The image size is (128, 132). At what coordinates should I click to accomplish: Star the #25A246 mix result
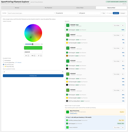click(x=123, y=61)
